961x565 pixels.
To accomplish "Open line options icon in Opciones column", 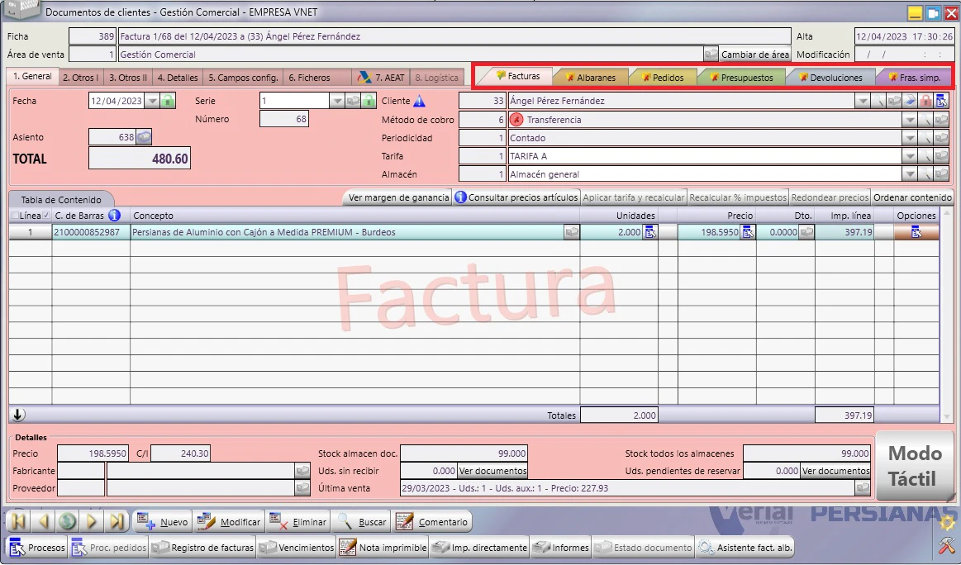I will tap(916, 232).
